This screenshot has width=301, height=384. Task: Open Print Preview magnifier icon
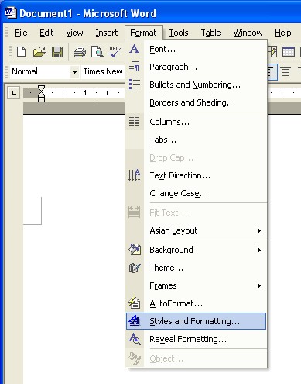(x=97, y=52)
